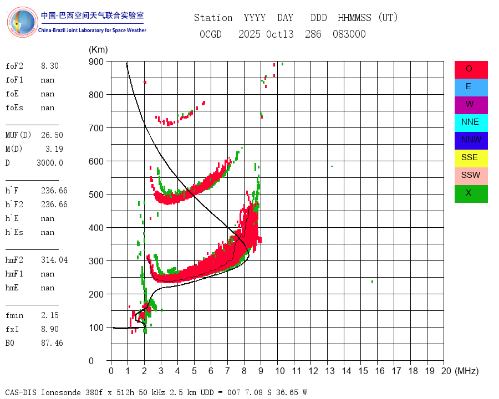Click the pink SSW legend swatch
The width and height of the screenshot is (499, 399).
point(471,176)
